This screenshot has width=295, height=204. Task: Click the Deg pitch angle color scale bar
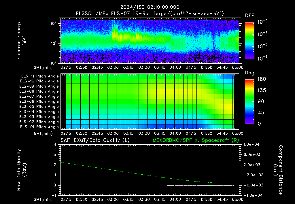point(249,101)
